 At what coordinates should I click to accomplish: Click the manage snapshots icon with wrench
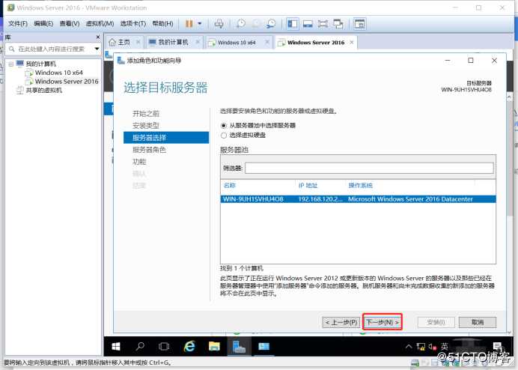pos(271,24)
